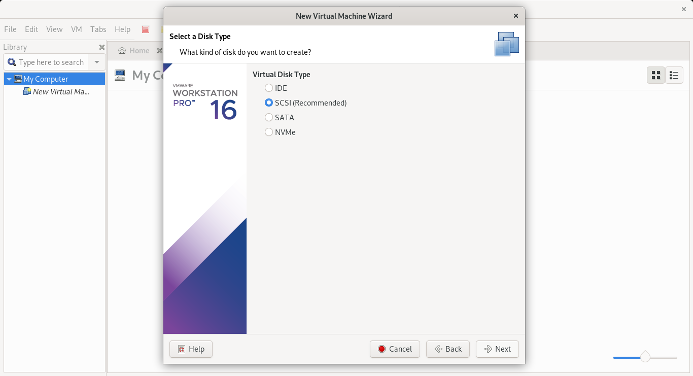This screenshot has width=693, height=376.
Task: Open the File menu
Action: [10, 29]
